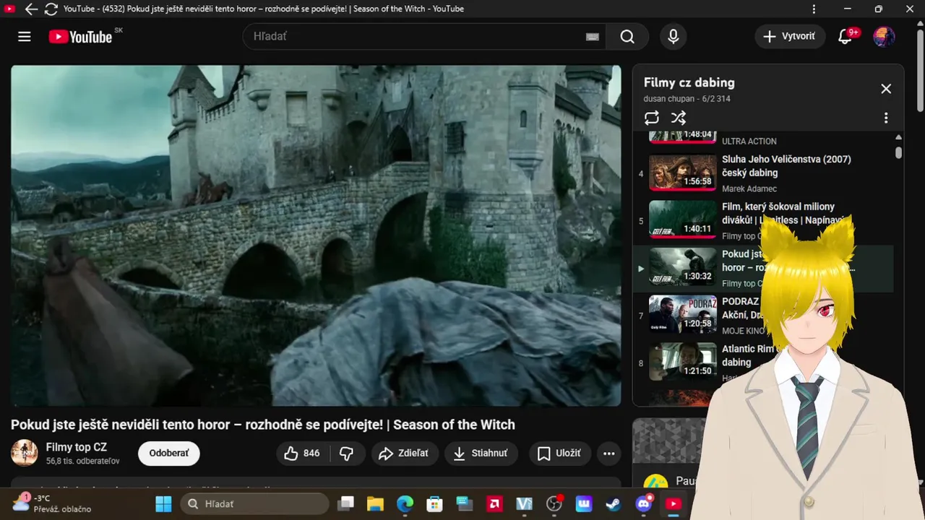Click the Season of the Witch video title
The height and width of the screenshot is (520, 925).
[263, 425]
